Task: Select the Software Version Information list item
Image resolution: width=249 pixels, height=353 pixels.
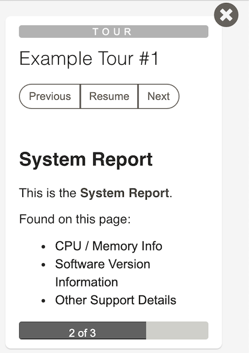Action: click(103, 273)
